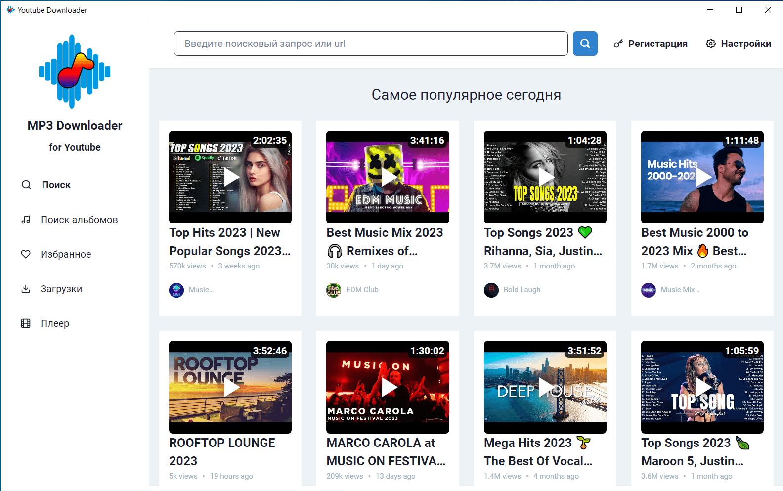Open Регистрация with the key icon

[651, 44]
